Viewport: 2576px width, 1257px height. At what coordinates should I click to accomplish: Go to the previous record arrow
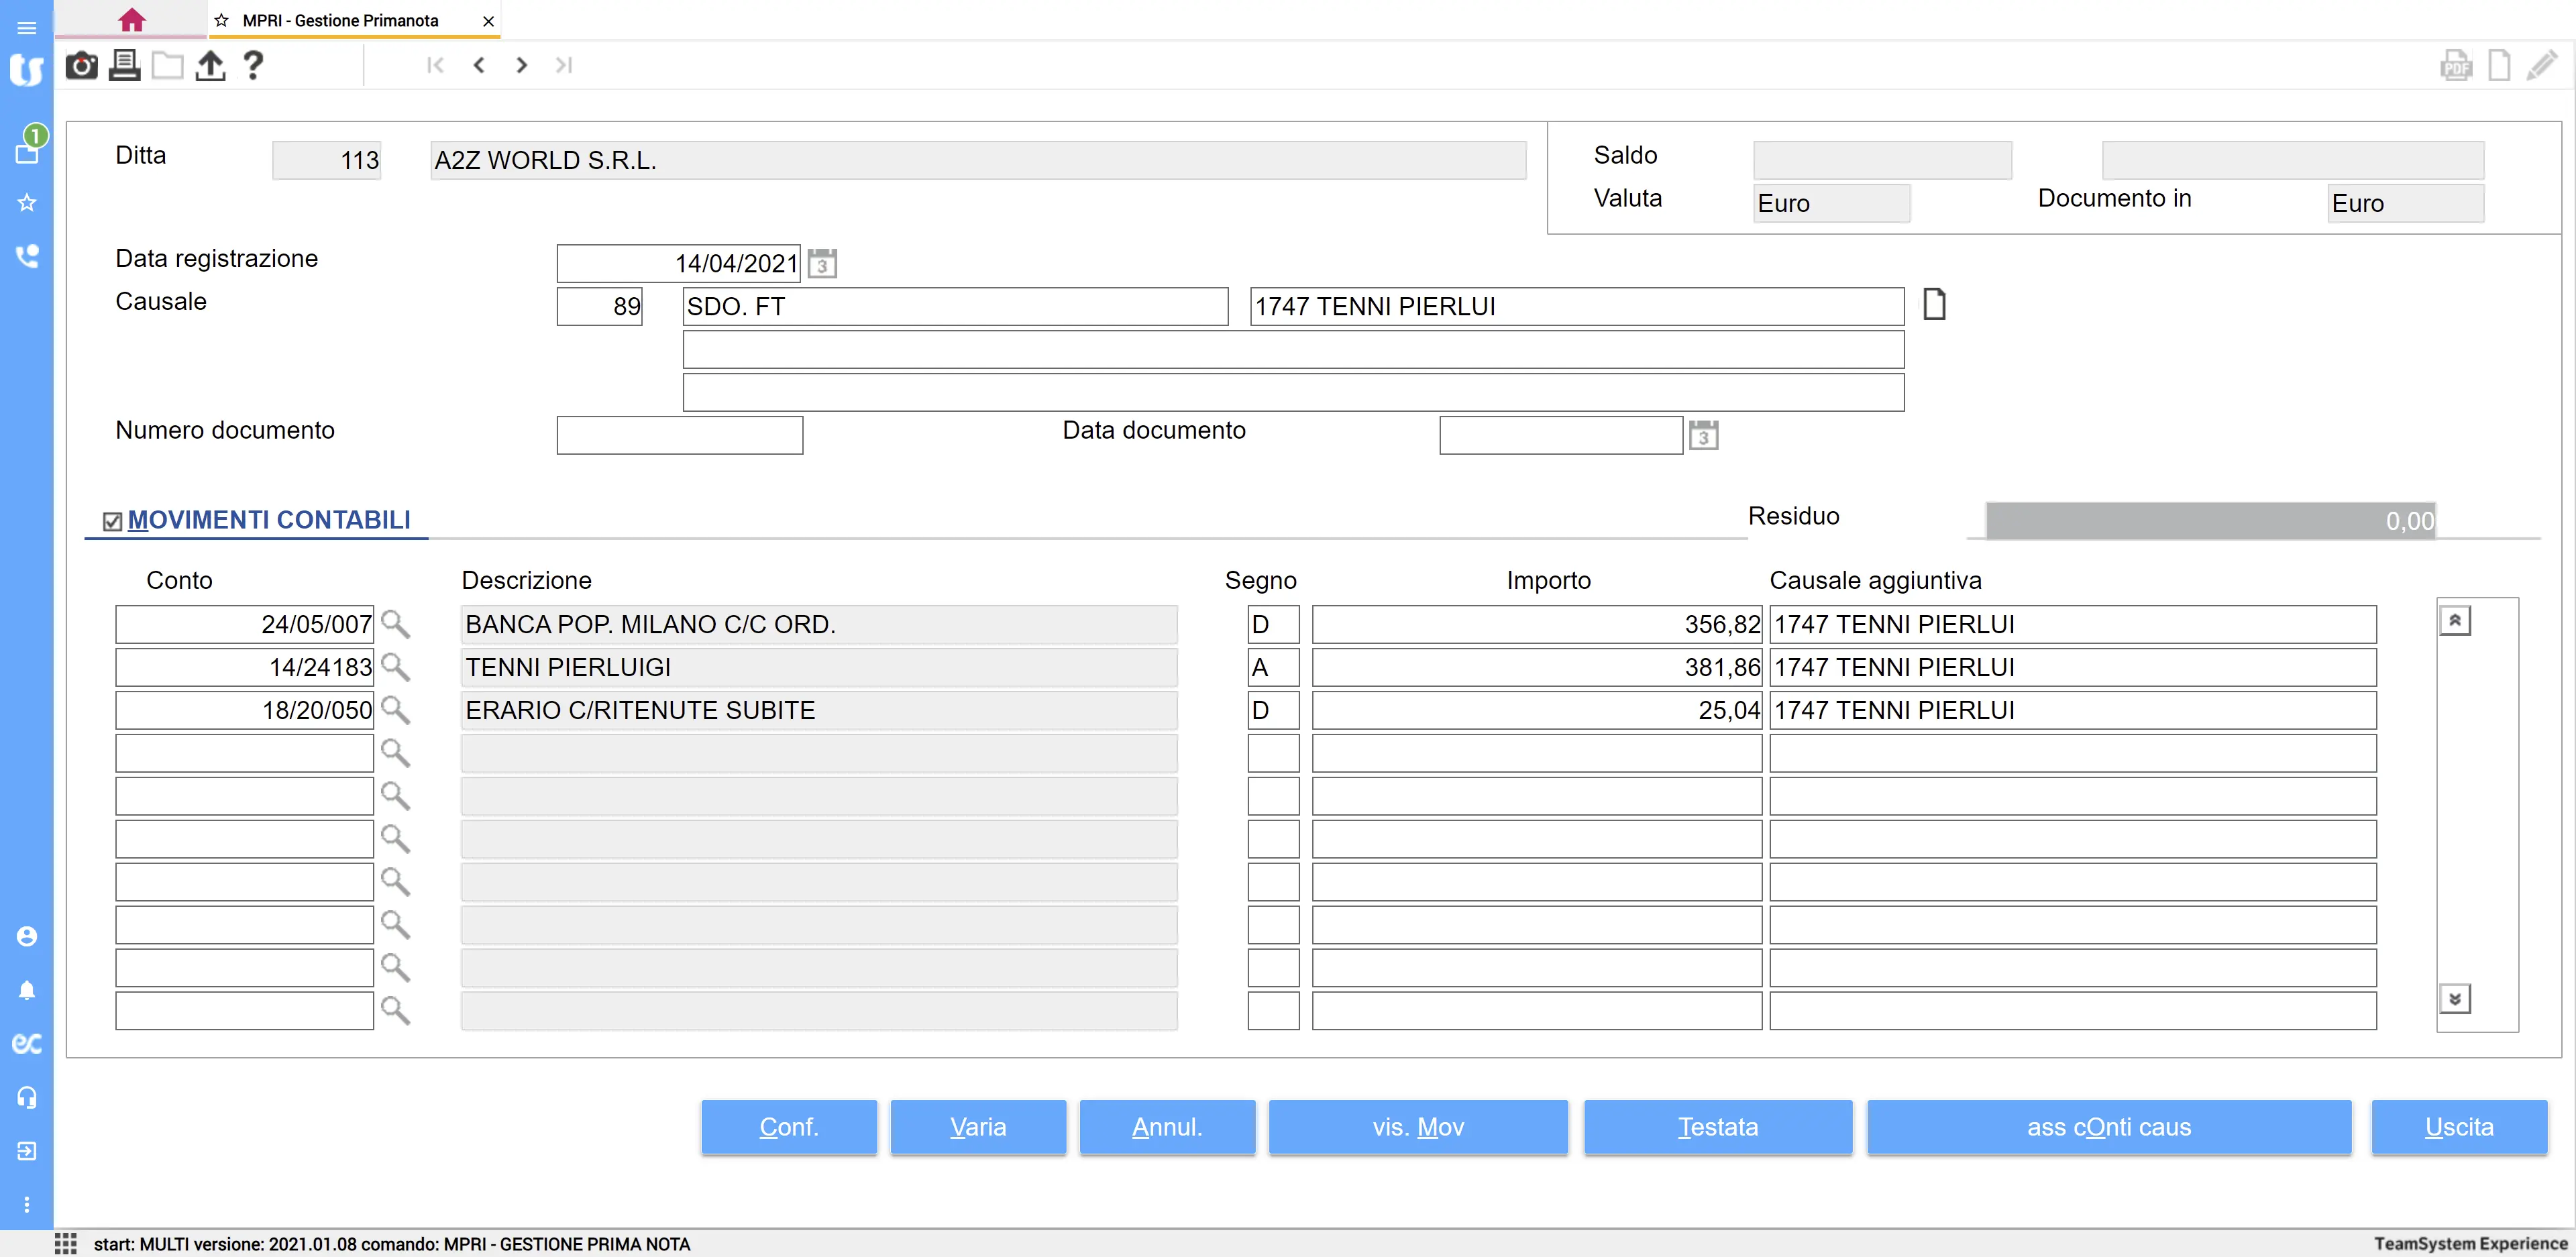(x=479, y=66)
